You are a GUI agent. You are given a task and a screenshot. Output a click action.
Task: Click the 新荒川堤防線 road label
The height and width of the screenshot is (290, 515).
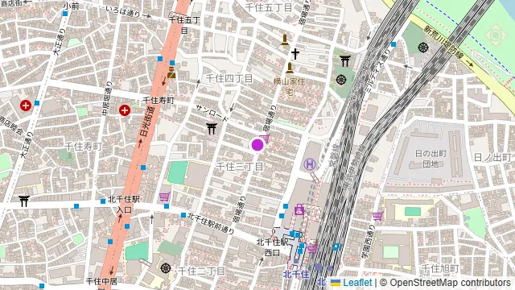click(444, 43)
